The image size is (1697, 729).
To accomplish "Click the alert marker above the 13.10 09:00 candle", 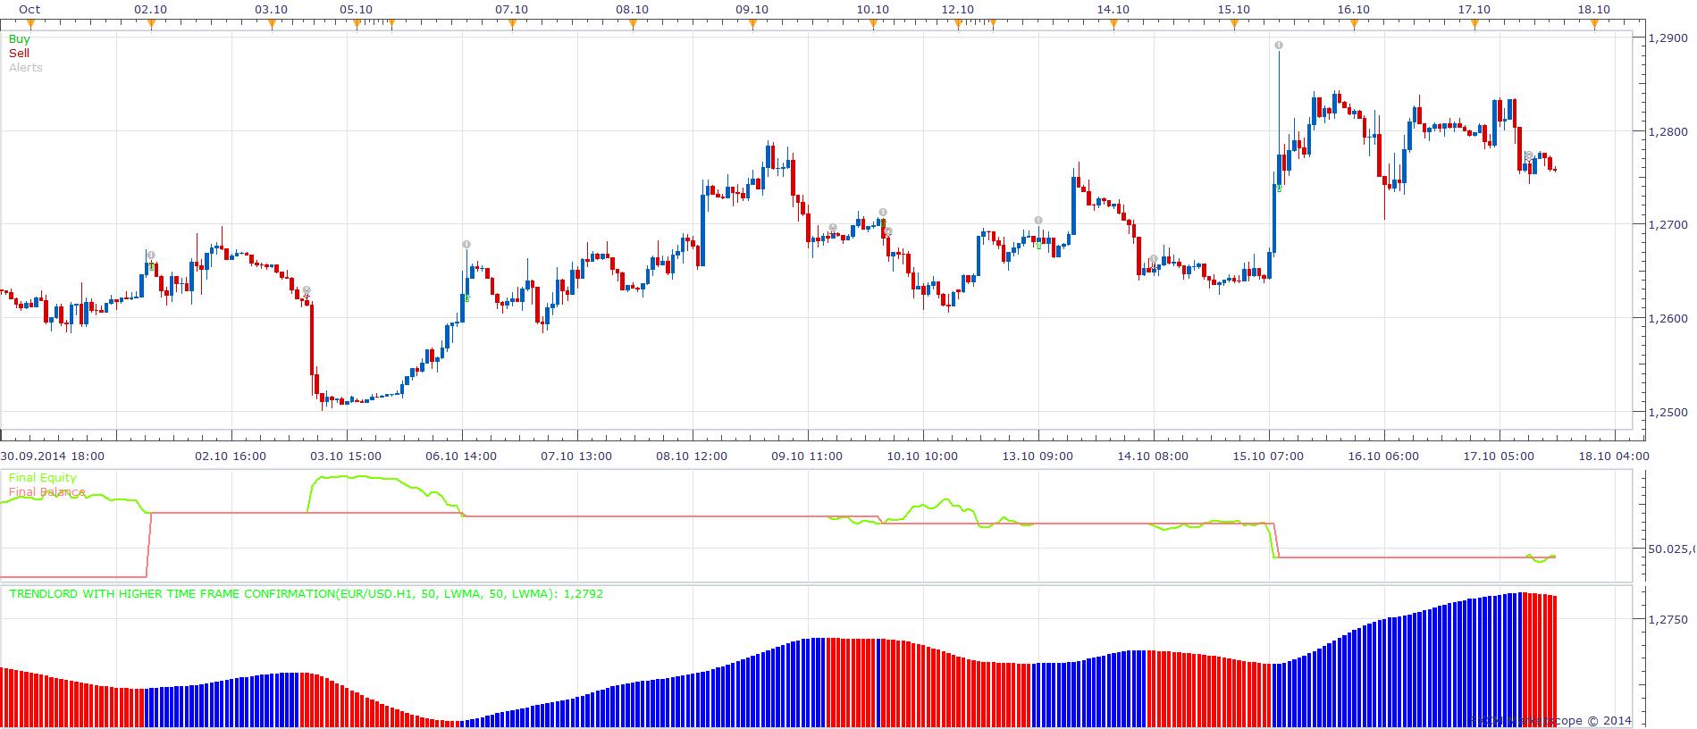I will 1038,221.
